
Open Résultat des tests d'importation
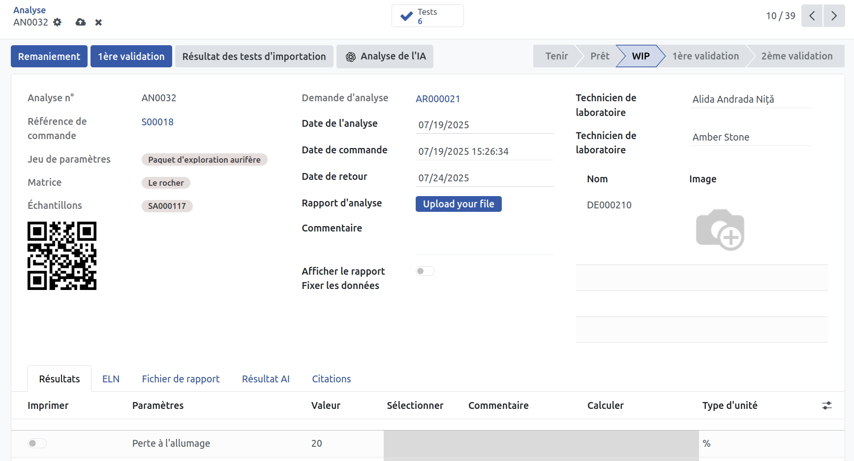[x=254, y=57]
